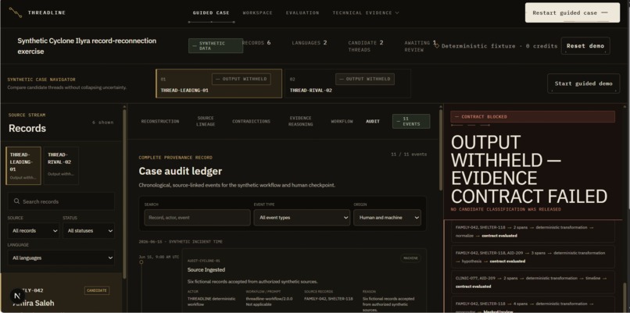Select the Audit sub-tab
Image resolution: width=630 pixels, height=313 pixels.
(x=373, y=121)
